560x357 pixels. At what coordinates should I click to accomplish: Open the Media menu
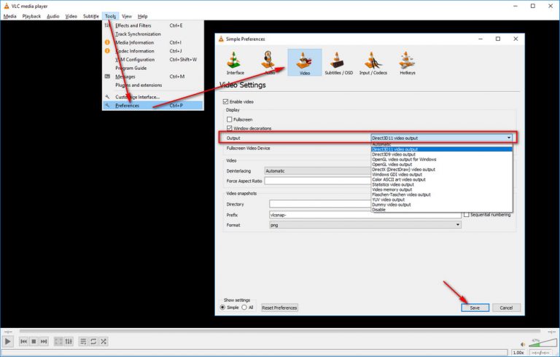pyautogui.click(x=9, y=16)
